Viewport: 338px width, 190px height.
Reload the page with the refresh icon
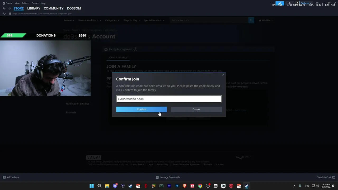4,13
